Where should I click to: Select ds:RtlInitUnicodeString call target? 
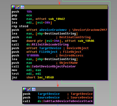tap(48, 45)
